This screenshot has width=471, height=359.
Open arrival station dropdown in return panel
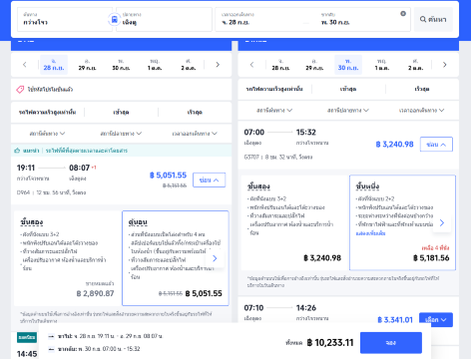pyautogui.click(x=348, y=110)
